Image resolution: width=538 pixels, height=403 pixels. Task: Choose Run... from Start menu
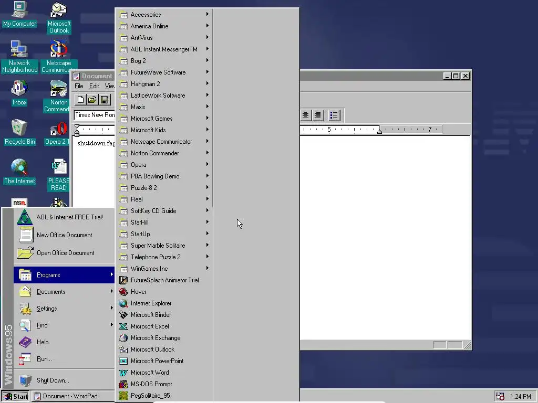pyautogui.click(x=64, y=359)
